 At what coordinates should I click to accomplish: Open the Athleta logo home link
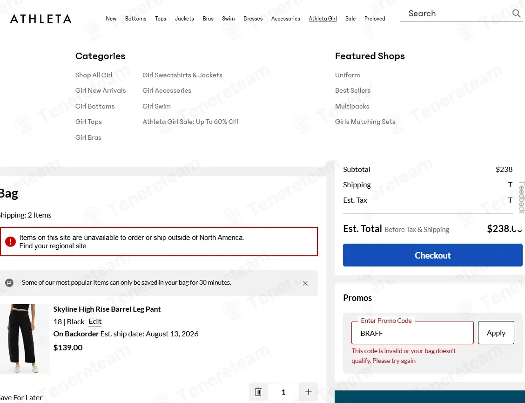point(40,19)
